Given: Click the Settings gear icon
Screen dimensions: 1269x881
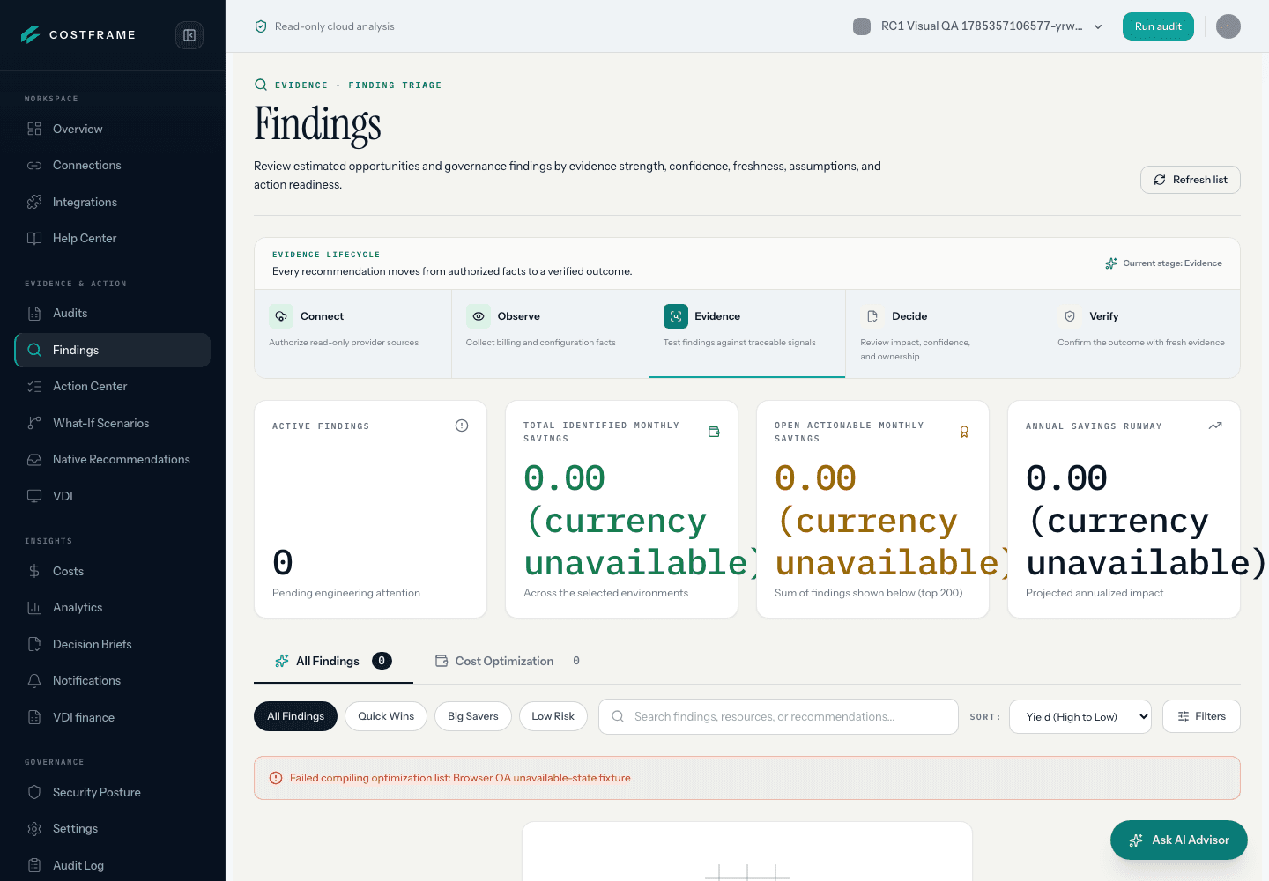Looking at the screenshot, I should pyautogui.click(x=34, y=829).
